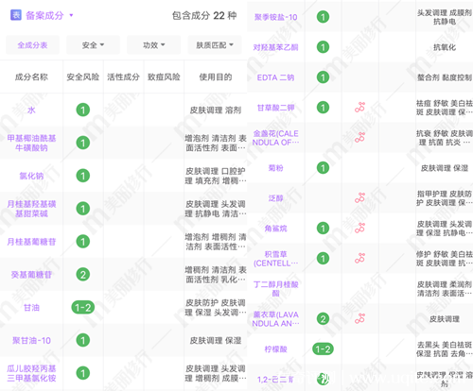This screenshot has width=473, height=391.
Task: Expand the 备案成分 dropdown arrow
Action: click(71, 15)
